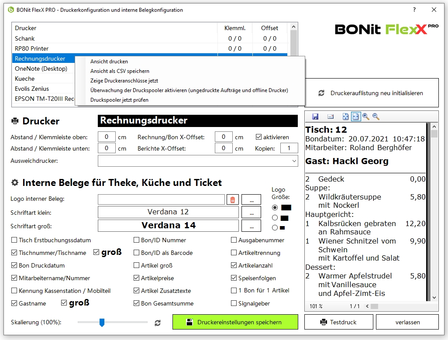Toggle 'groß' checkbox beside Tischnummer/Tischname
448x340 pixels.
pos(96,252)
